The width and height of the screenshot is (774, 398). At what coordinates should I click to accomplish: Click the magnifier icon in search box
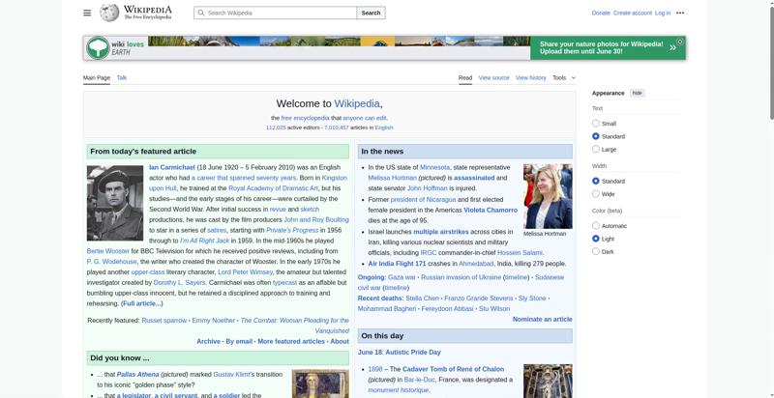(201, 13)
